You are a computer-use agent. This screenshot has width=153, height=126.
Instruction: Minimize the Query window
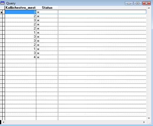click(x=129, y=3)
